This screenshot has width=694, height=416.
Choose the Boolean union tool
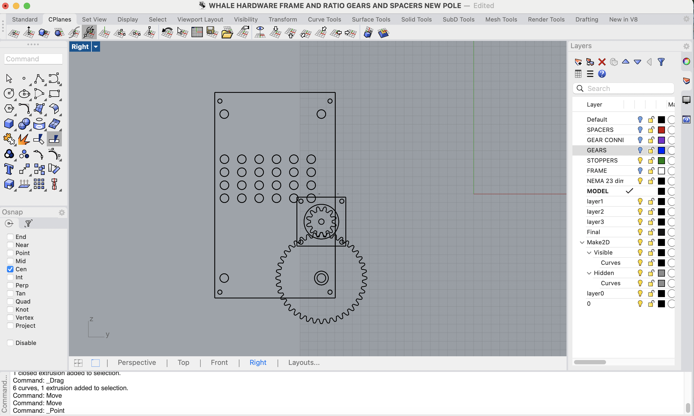(24, 124)
